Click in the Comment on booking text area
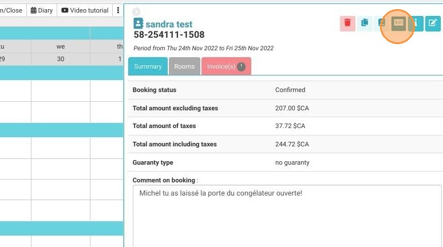This screenshot has width=443, height=247. click(x=287, y=216)
